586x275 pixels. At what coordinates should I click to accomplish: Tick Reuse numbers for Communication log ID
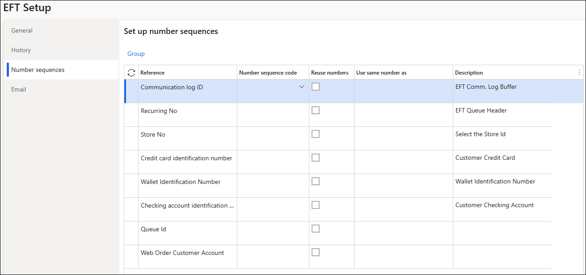point(316,87)
